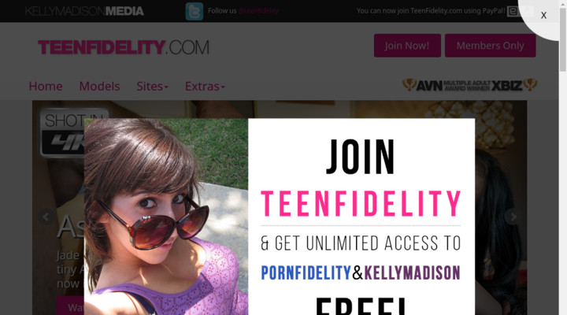
Task: Show the previous carousel slide arrow
Action: 46,217
